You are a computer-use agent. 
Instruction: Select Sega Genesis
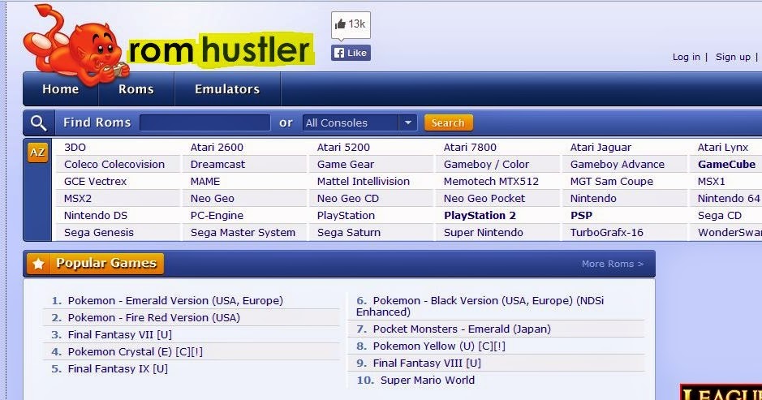point(99,232)
